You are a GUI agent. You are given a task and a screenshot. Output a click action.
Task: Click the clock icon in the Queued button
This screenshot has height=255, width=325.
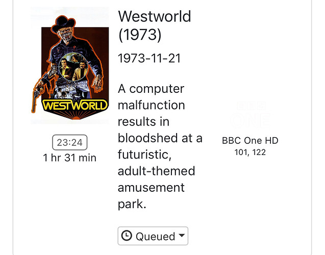tap(128, 236)
